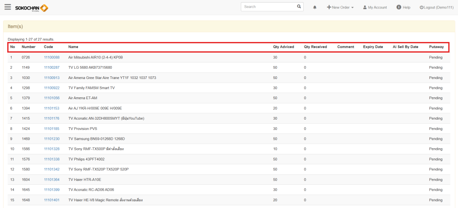Screen dimensions: 458x208
Task: Click the Putaway column header
Action: [436, 47]
